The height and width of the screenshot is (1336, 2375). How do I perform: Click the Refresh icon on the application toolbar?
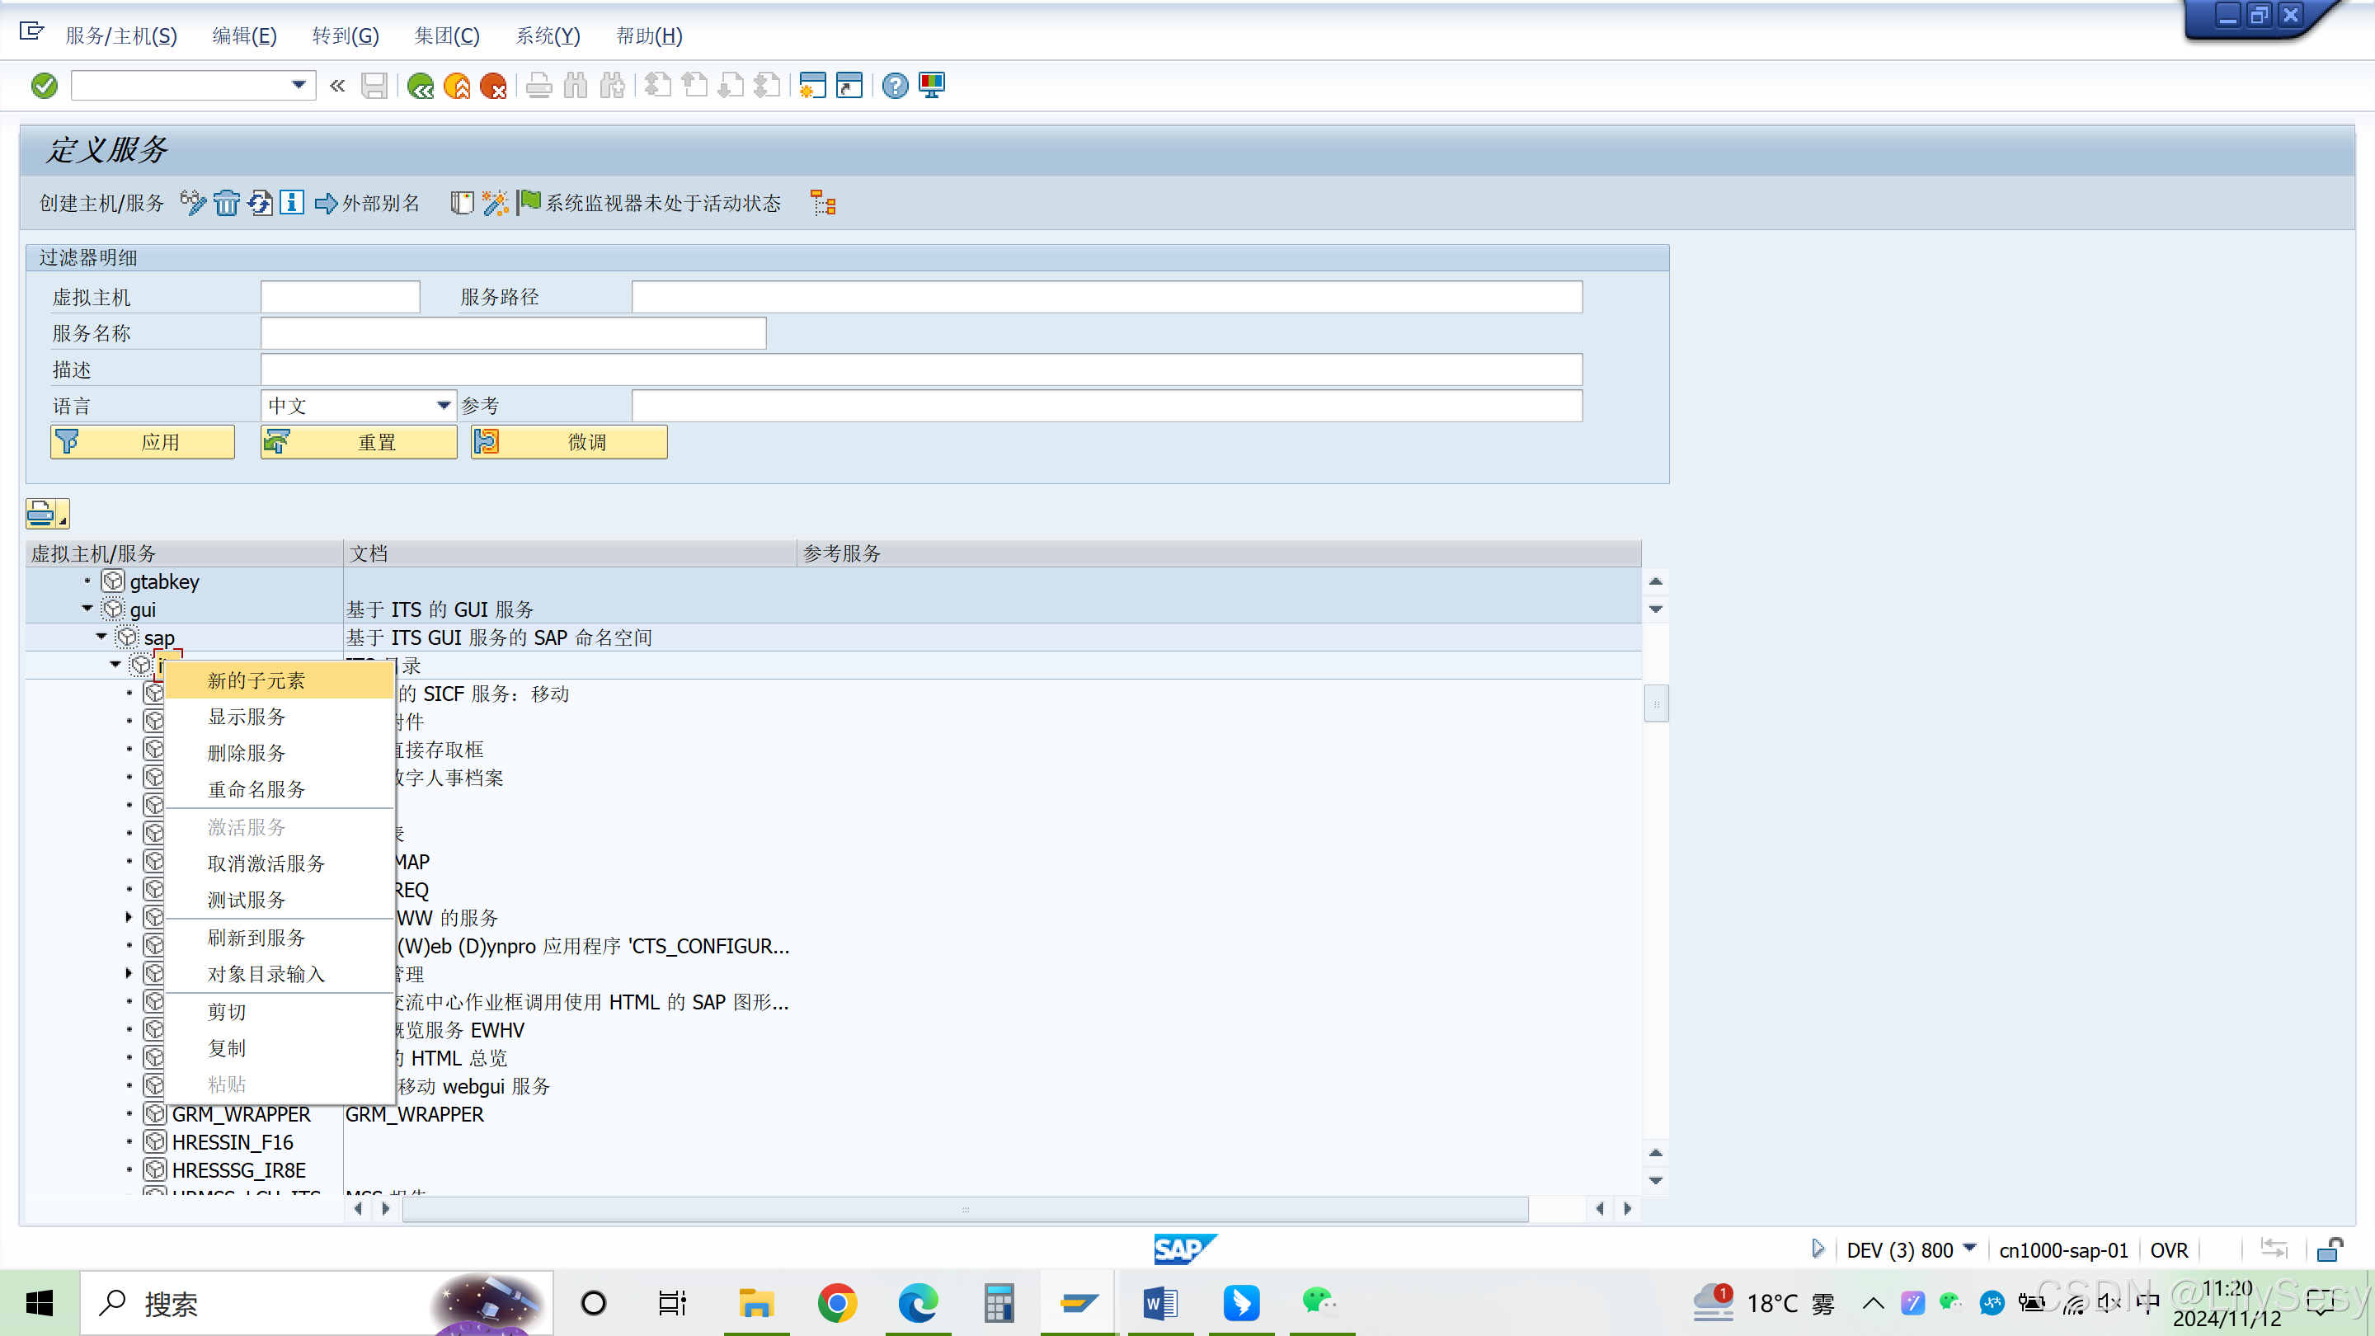tap(261, 203)
